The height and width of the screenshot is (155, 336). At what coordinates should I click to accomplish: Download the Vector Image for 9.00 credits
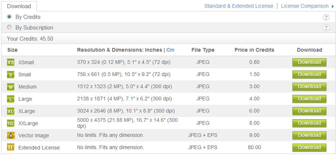[309, 136]
